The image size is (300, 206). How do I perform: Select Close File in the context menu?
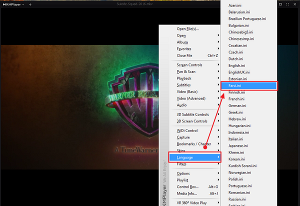pyautogui.click(x=195, y=55)
